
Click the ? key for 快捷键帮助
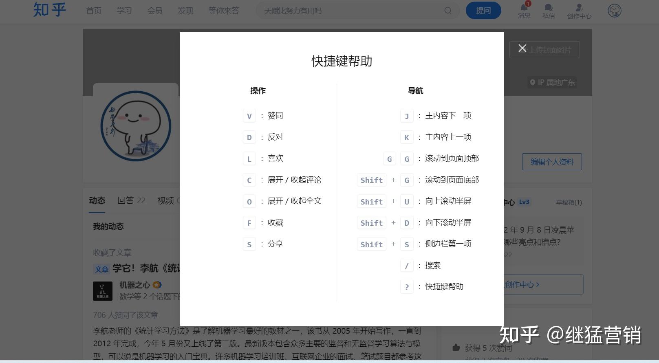pyautogui.click(x=407, y=287)
